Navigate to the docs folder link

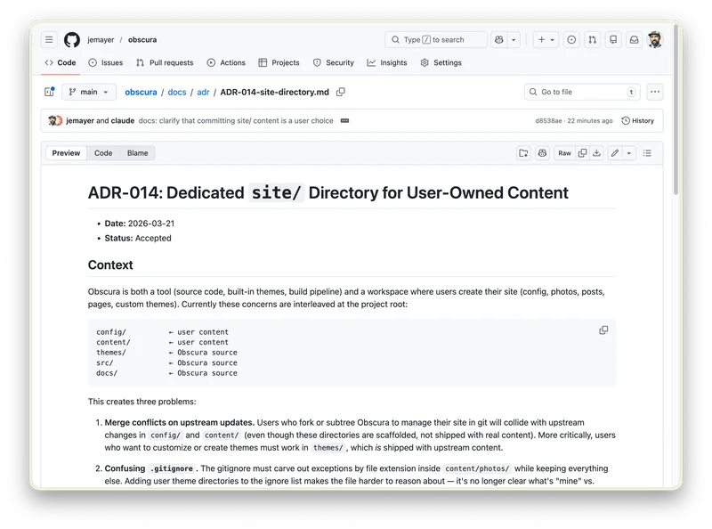pyautogui.click(x=177, y=92)
